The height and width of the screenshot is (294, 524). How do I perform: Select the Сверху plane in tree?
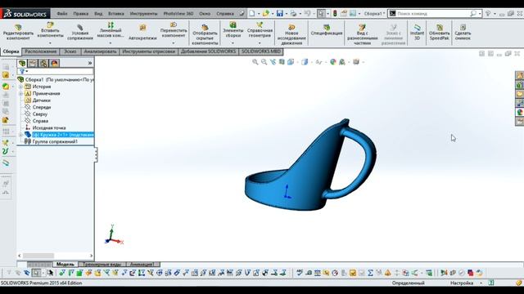click(x=40, y=114)
